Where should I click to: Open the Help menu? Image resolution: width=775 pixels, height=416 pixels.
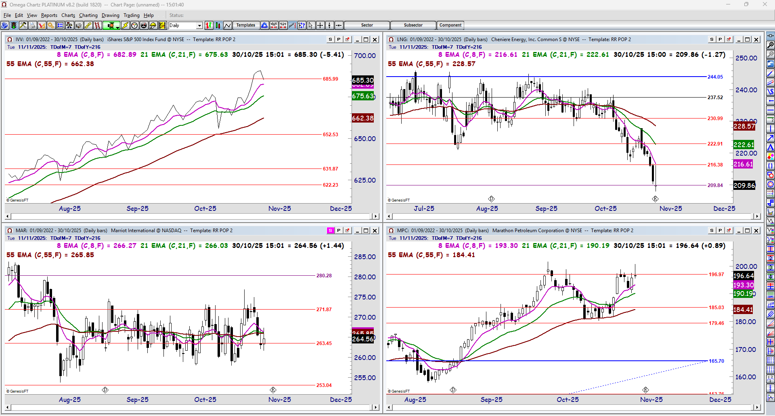tap(149, 15)
